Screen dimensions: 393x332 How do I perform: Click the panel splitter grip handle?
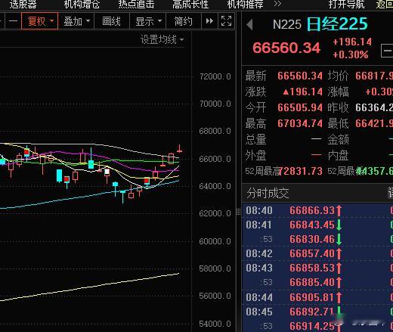point(238,212)
